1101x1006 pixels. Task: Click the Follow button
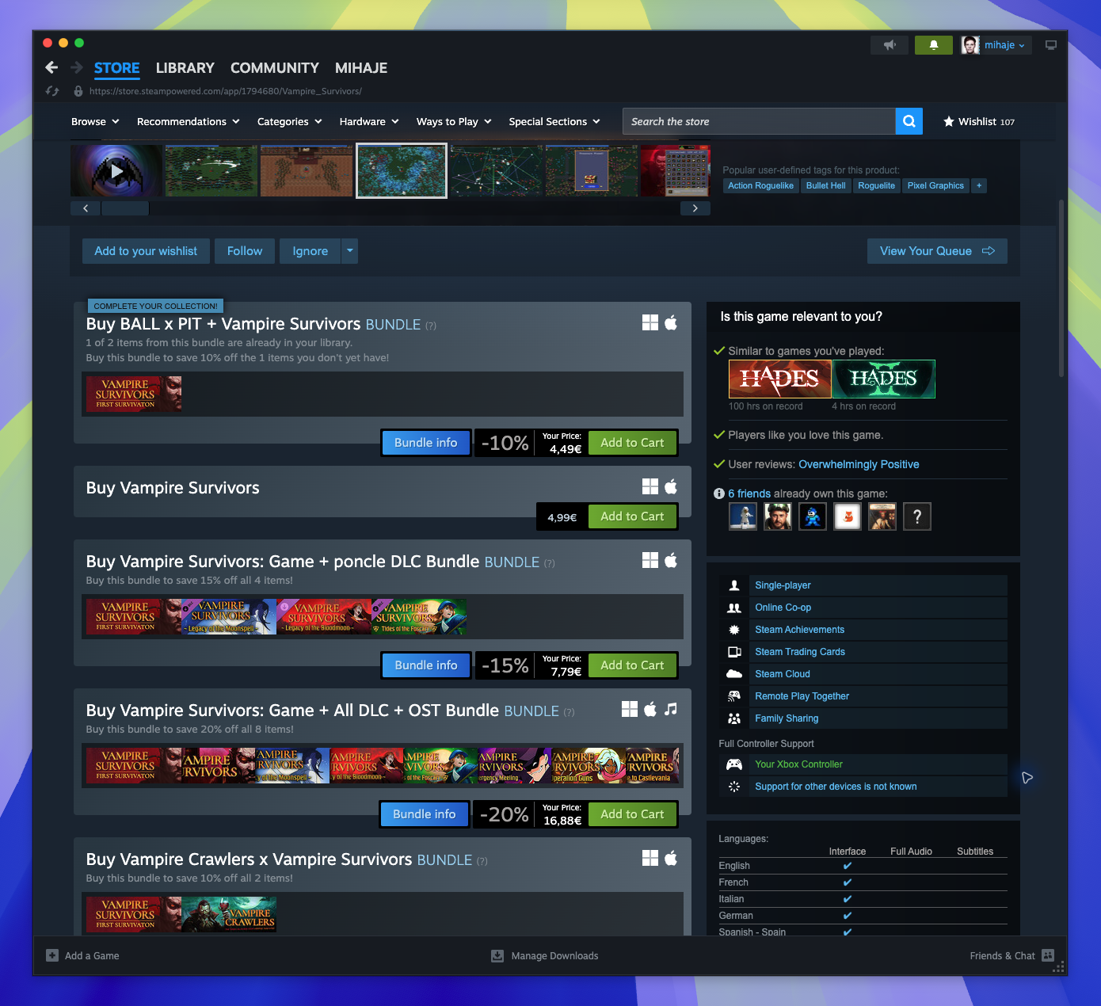245,251
